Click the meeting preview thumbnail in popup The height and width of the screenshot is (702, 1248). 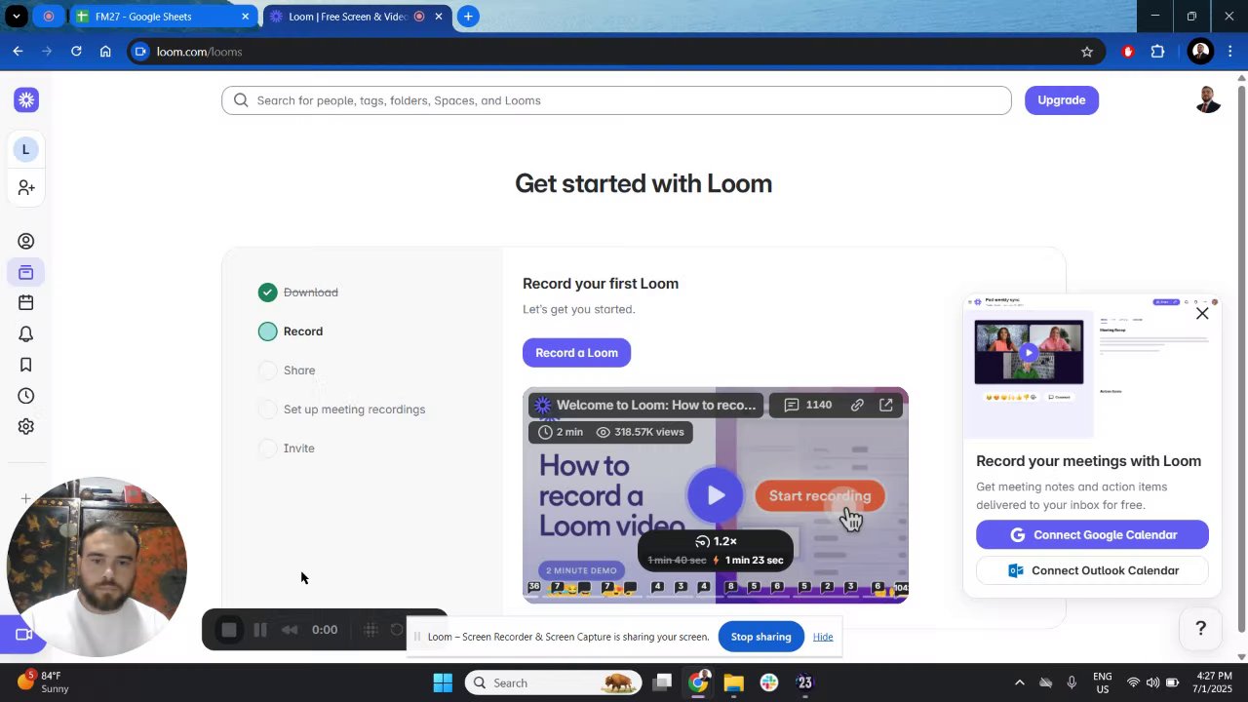[x=1029, y=352]
